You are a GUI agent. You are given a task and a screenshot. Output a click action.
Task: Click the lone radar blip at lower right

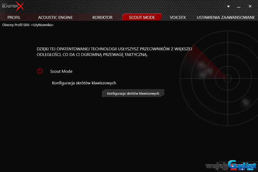pos(245,102)
